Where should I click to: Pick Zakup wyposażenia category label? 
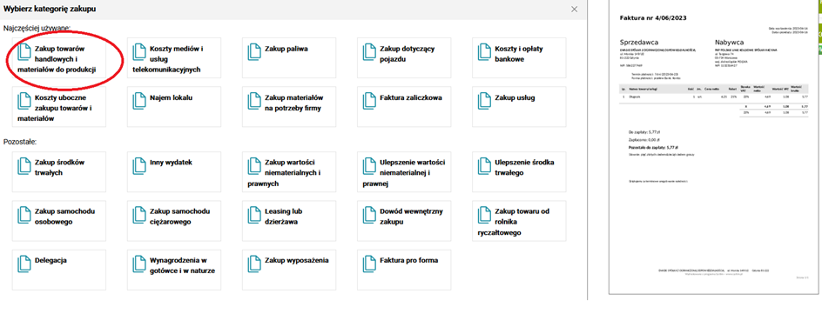click(296, 260)
